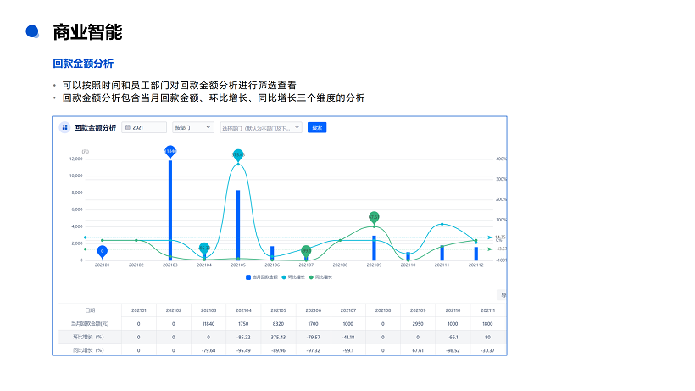Click table cell -66.1 under 202110

[453, 337]
